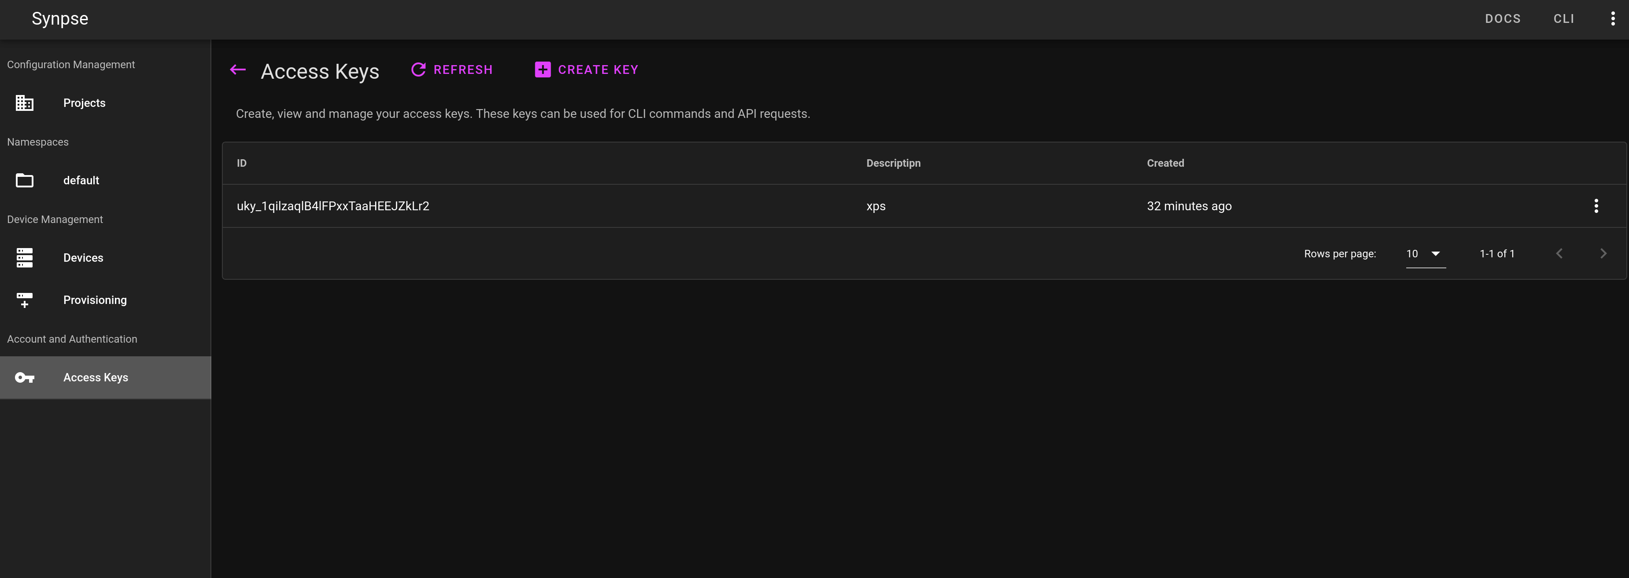
Task: Open the CLI link in header
Action: click(x=1563, y=19)
